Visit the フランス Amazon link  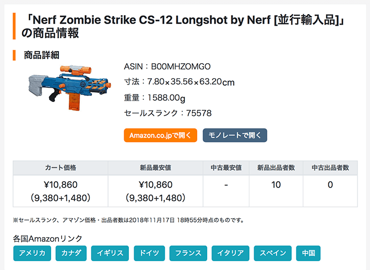pos(188,253)
